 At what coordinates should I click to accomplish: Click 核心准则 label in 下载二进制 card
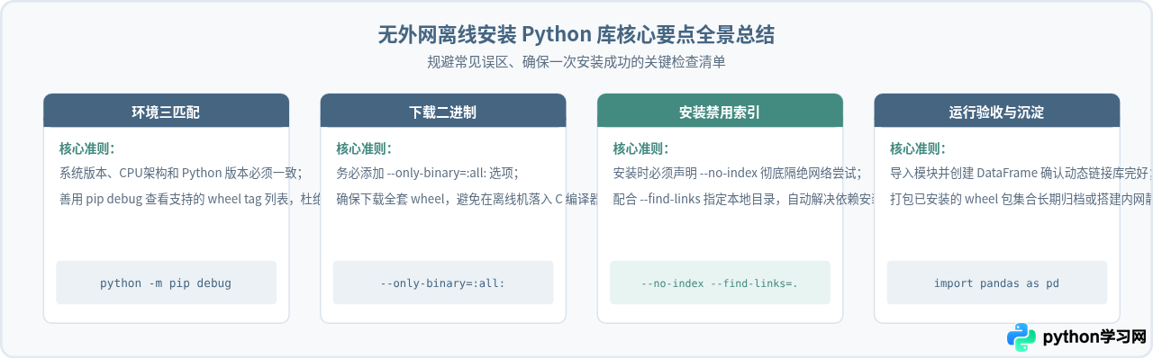pos(364,148)
